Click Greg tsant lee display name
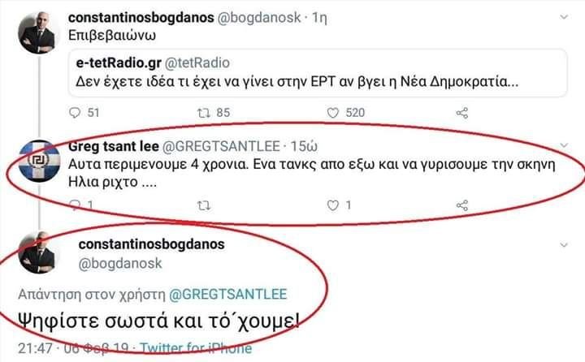 click(x=115, y=147)
